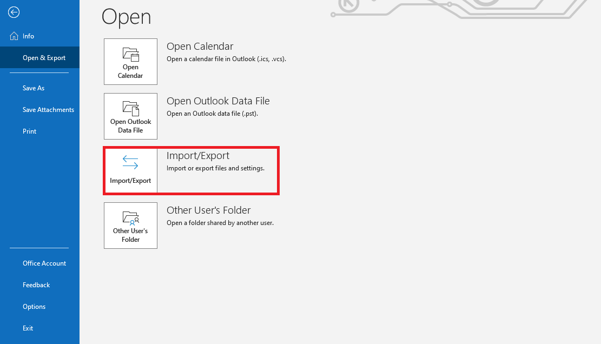
Task: Open Save Attachments
Action: pyautogui.click(x=48, y=109)
